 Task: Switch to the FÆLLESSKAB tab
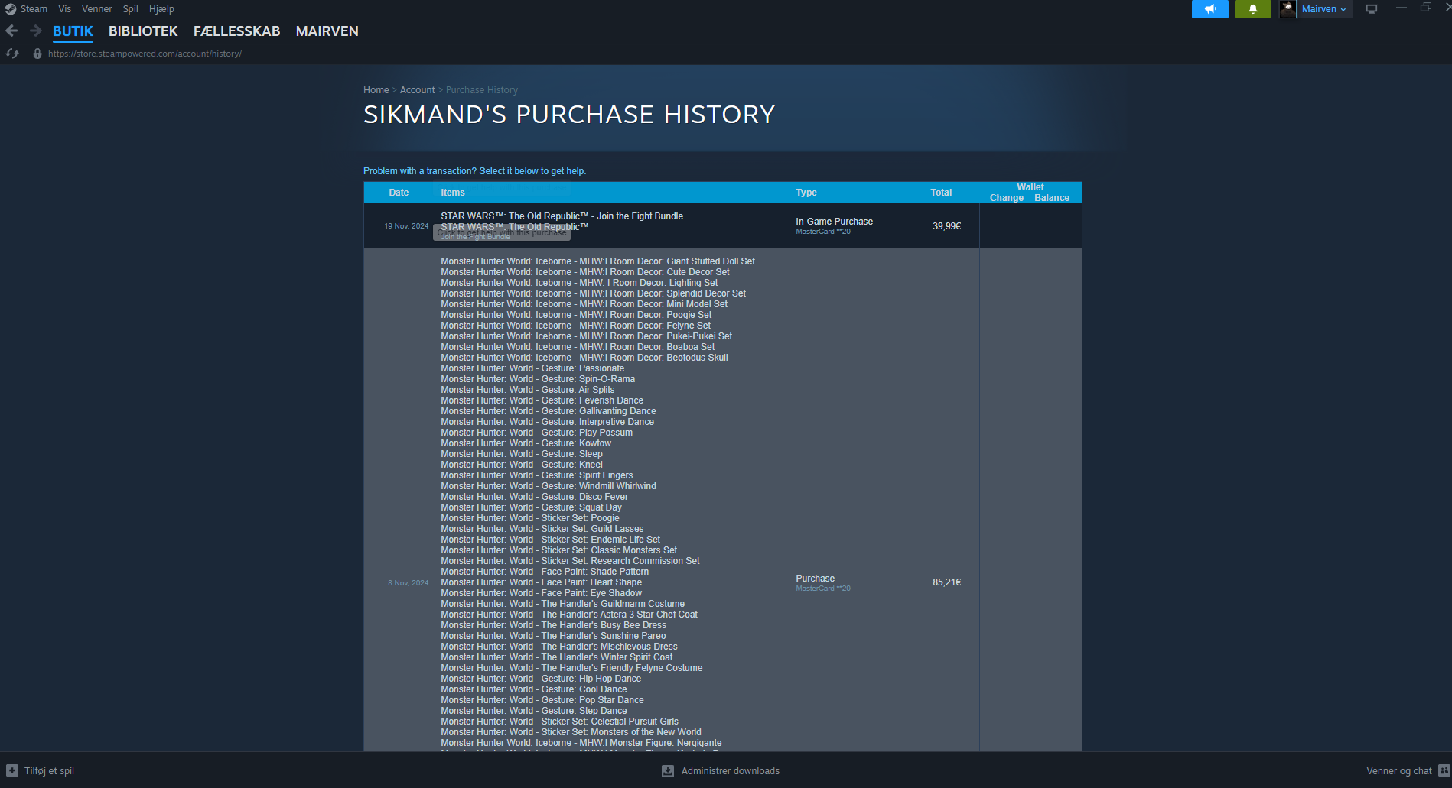click(x=236, y=31)
